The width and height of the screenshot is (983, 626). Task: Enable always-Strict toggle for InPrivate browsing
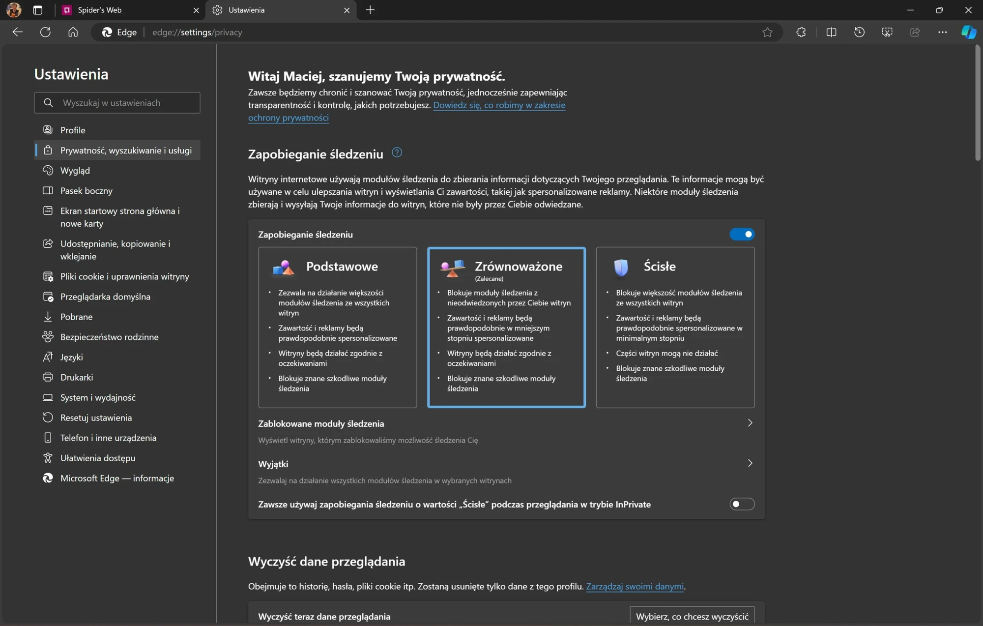tap(742, 504)
